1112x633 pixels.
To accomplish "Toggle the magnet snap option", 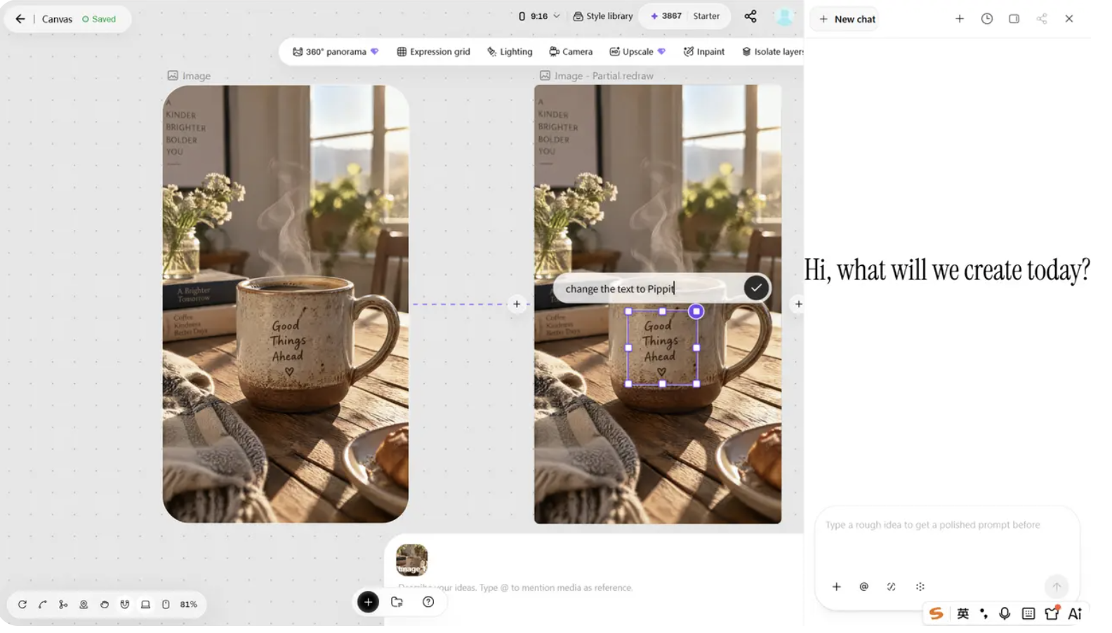I will pyautogui.click(x=125, y=604).
